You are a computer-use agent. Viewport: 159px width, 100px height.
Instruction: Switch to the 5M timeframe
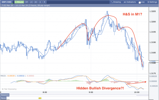pos(26,2)
